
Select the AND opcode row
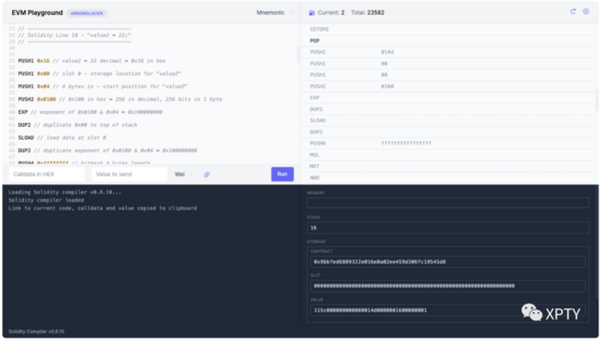[449, 178]
